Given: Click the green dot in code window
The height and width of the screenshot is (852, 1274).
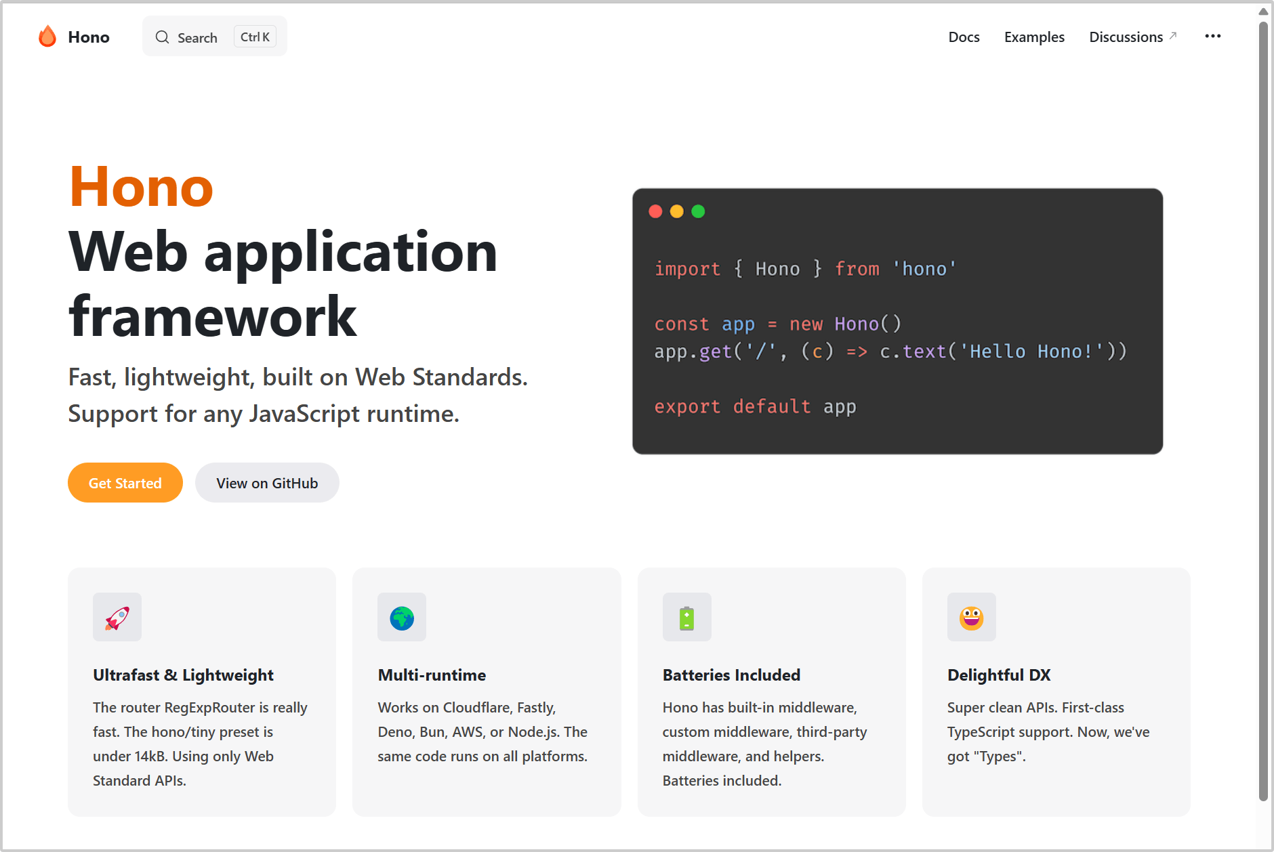Looking at the screenshot, I should (698, 211).
